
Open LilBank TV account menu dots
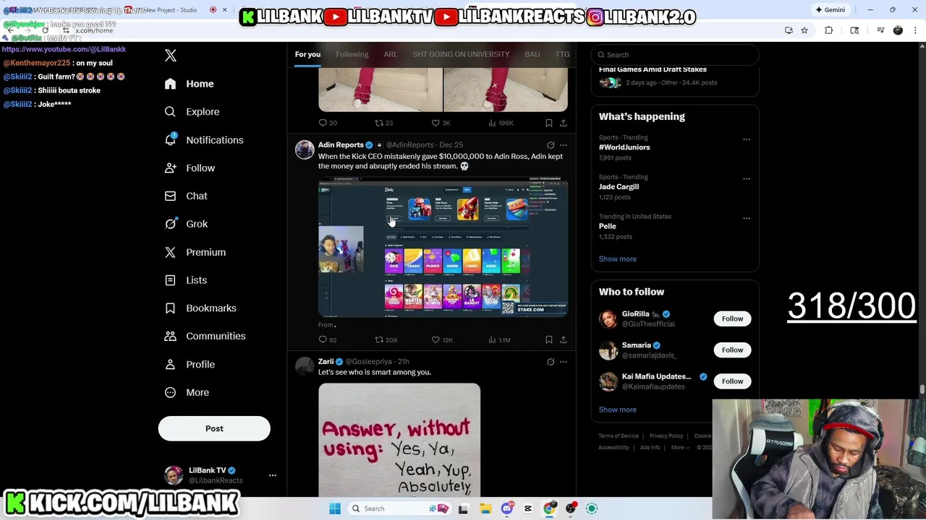[x=273, y=475]
